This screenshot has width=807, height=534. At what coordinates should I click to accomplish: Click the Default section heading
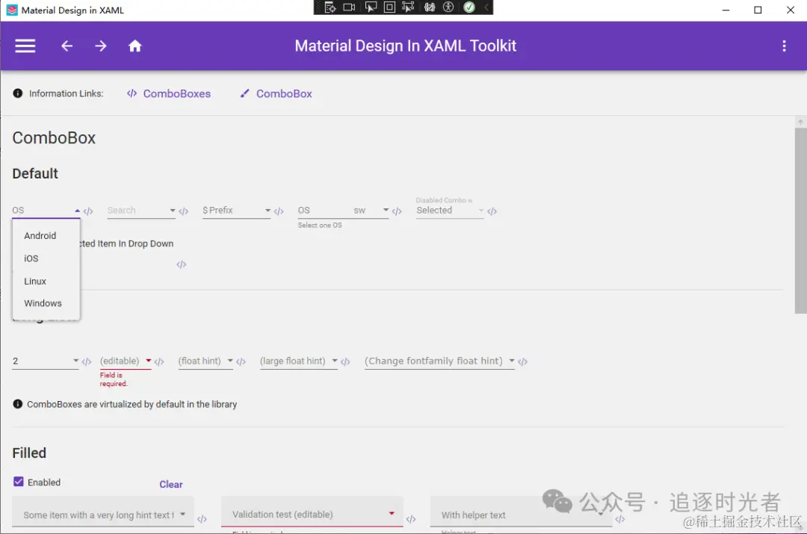tap(35, 173)
